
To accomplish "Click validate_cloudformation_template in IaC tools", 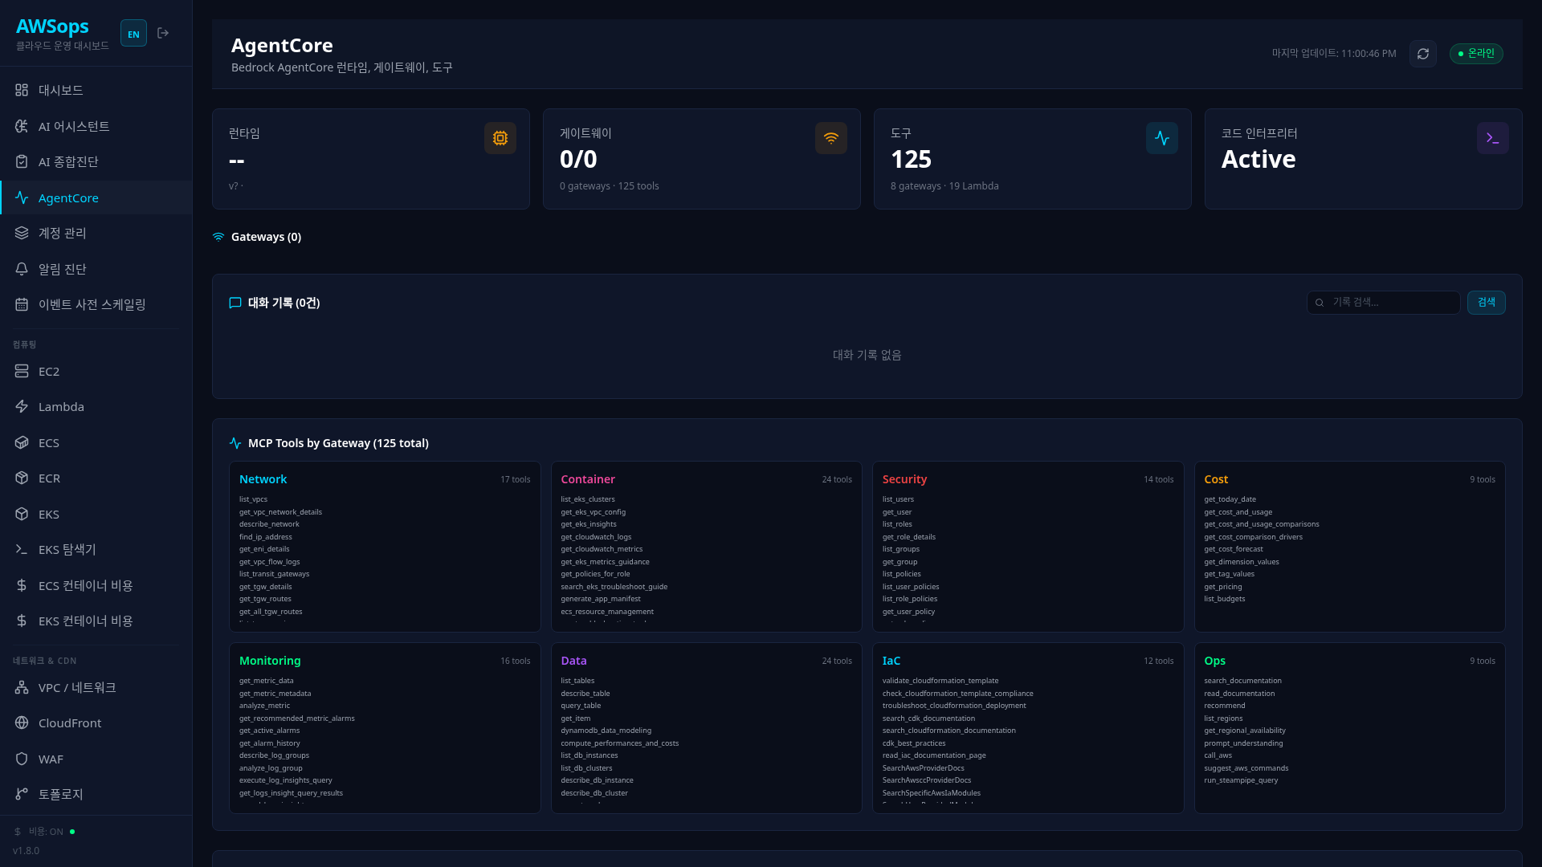I will [x=940, y=681].
